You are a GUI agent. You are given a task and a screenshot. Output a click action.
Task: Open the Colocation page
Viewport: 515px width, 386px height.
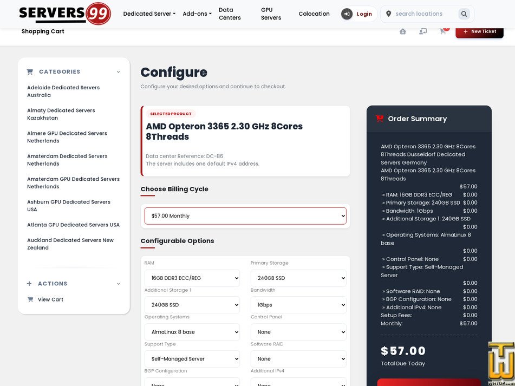[314, 14]
